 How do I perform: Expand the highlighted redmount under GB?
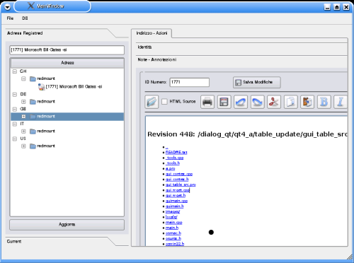click(23, 117)
